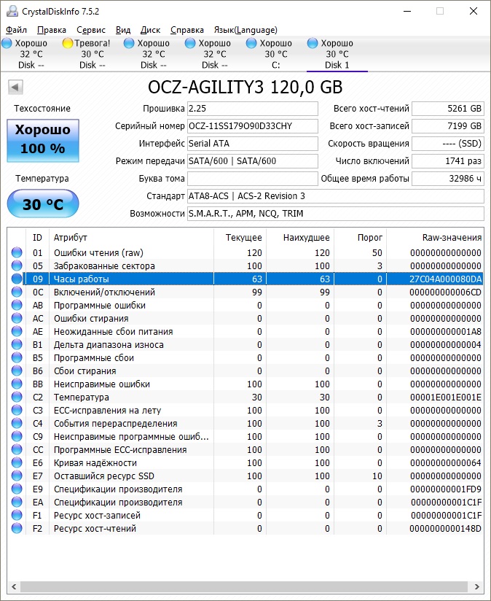Select the EA Спецификации производителя row
Image resolution: width=491 pixels, height=601 pixels.
tap(245, 502)
